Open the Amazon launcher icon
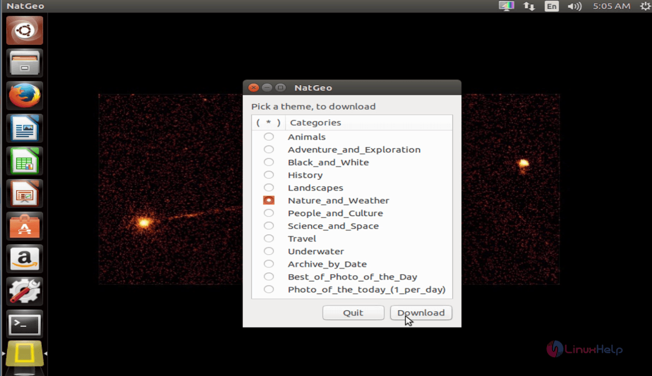 24,259
